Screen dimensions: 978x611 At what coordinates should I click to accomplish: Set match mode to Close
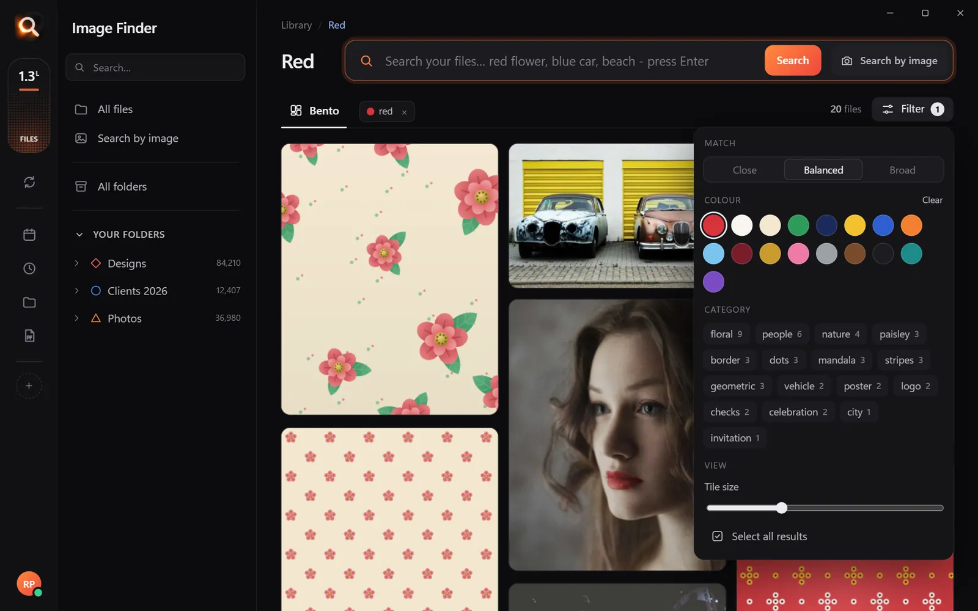click(745, 170)
